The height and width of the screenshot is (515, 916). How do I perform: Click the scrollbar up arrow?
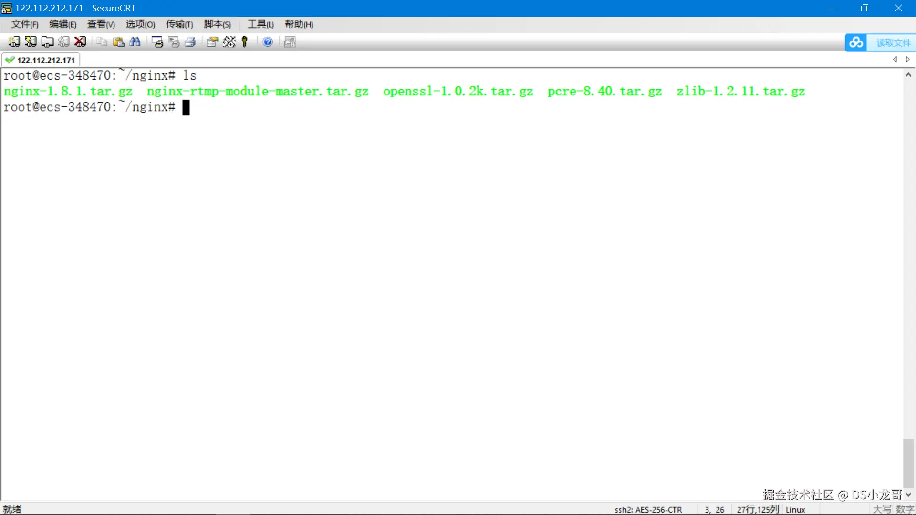[x=908, y=75]
